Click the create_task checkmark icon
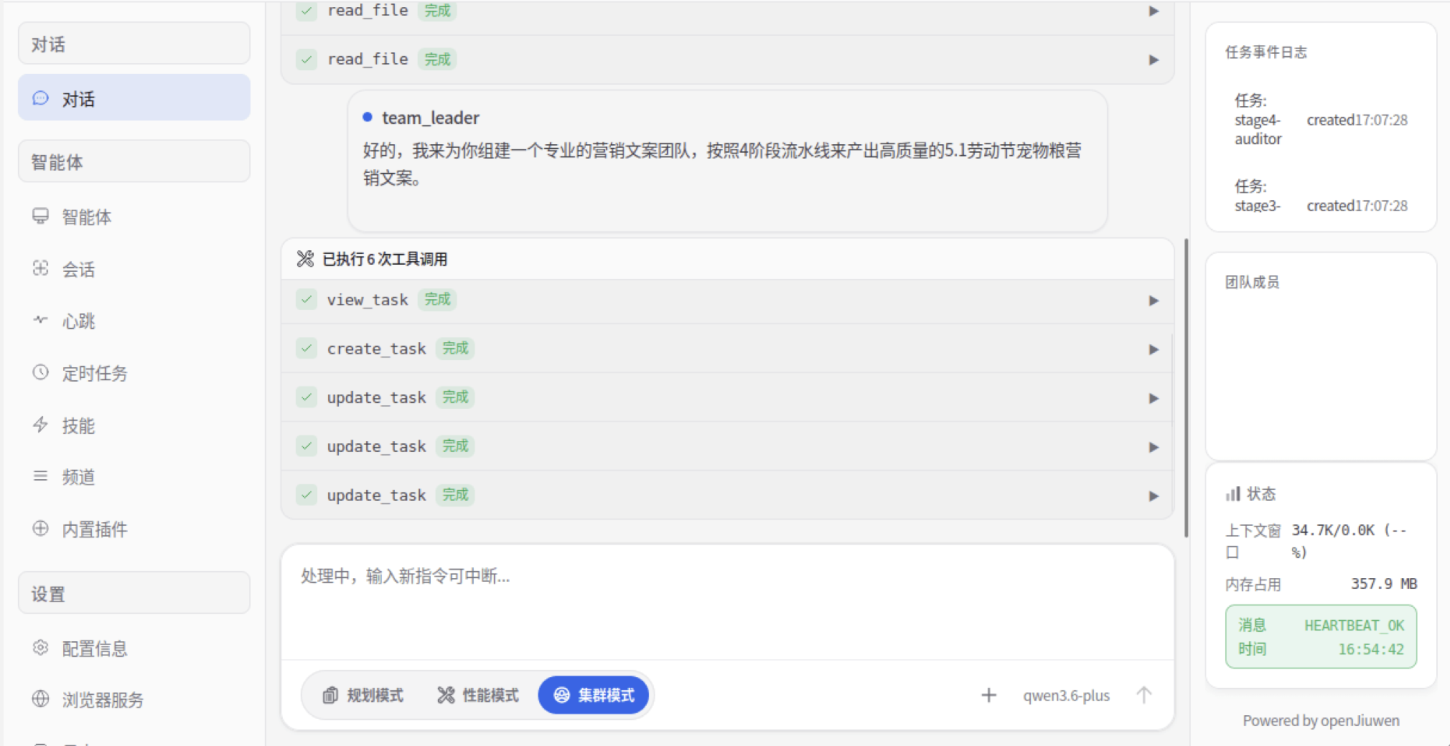The width and height of the screenshot is (1450, 746). pos(307,348)
